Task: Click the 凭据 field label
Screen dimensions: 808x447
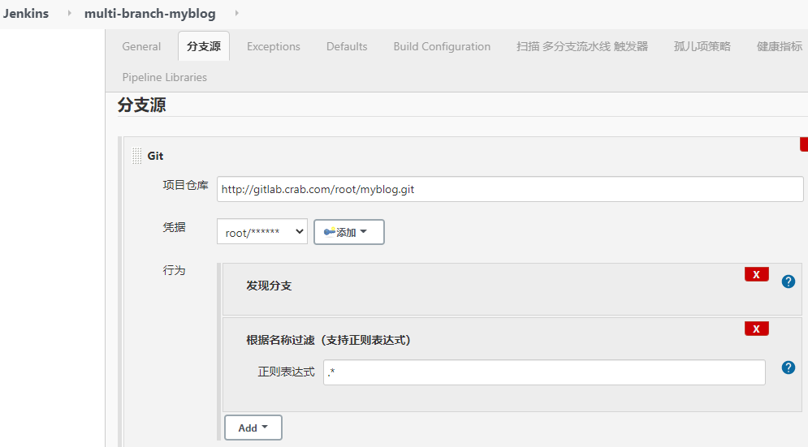Action: coord(174,227)
